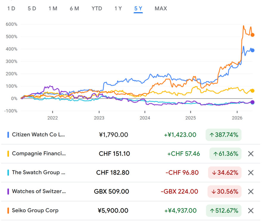Image resolution: width=262 pixels, height=223 pixels.
Task: Click the yellow Compagnie endpoint dot on chart
Action: click(x=252, y=91)
